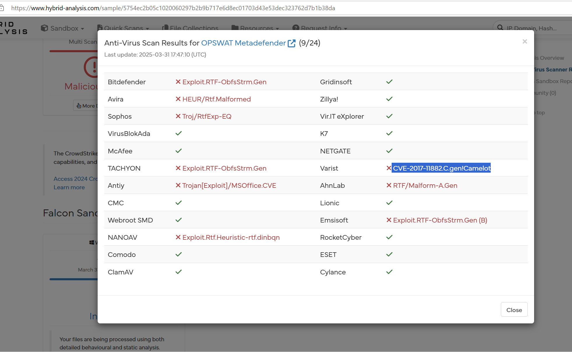572x352 pixels.
Task: Click the search magnifier icon in header
Action: (x=500, y=28)
